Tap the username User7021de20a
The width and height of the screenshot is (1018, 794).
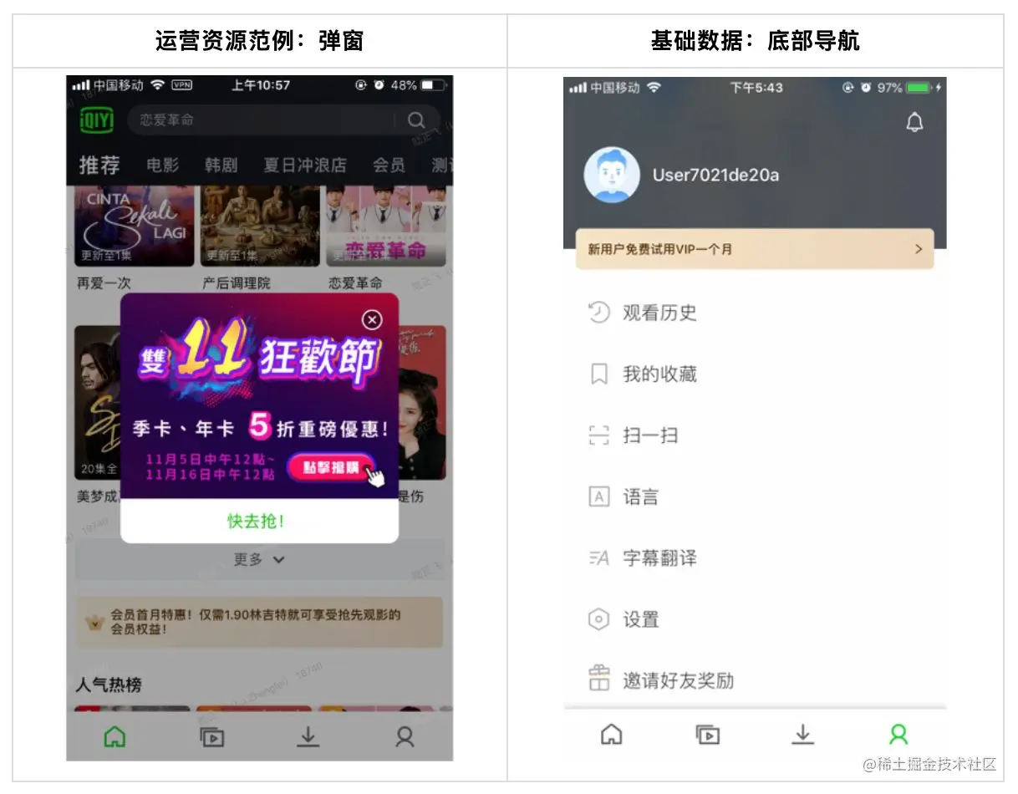[x=715, y=175]
